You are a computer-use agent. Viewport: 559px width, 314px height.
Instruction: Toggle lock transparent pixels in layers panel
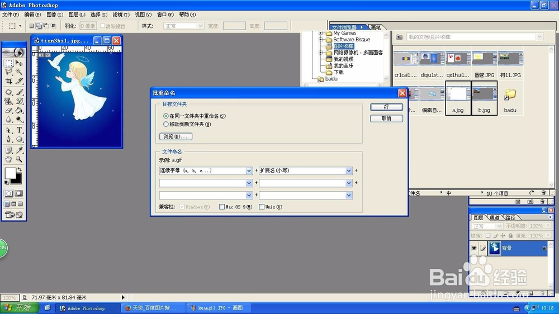tap(488, 236)
